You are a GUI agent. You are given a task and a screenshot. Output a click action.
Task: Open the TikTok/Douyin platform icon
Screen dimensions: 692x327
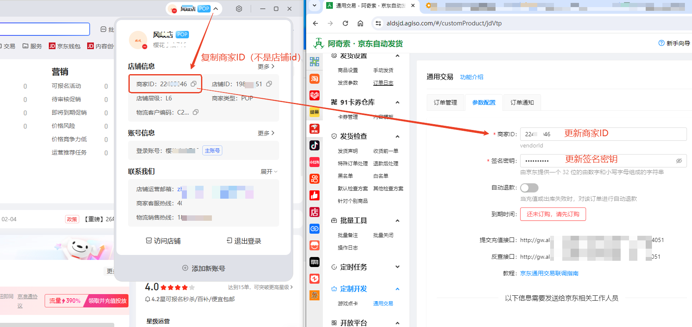pos(315,145)
